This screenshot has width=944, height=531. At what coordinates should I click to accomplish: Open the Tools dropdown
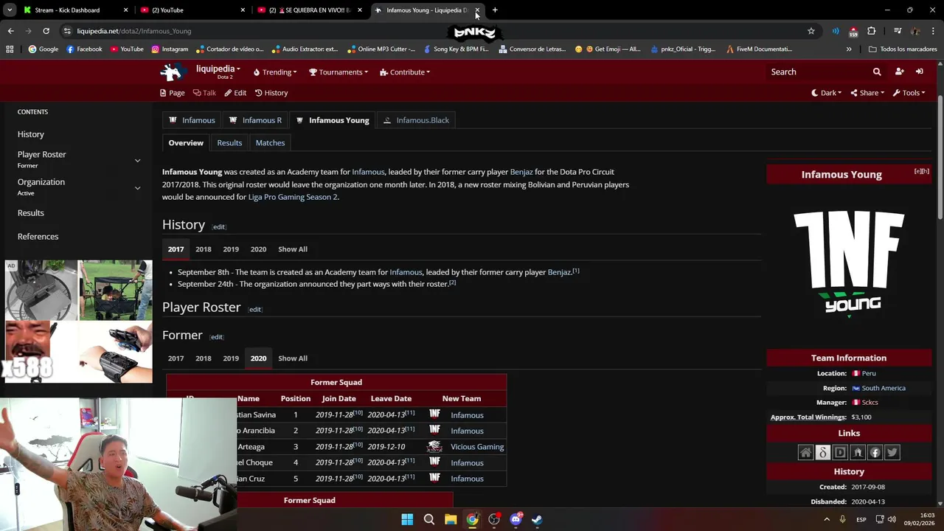(x=909, y=93)
